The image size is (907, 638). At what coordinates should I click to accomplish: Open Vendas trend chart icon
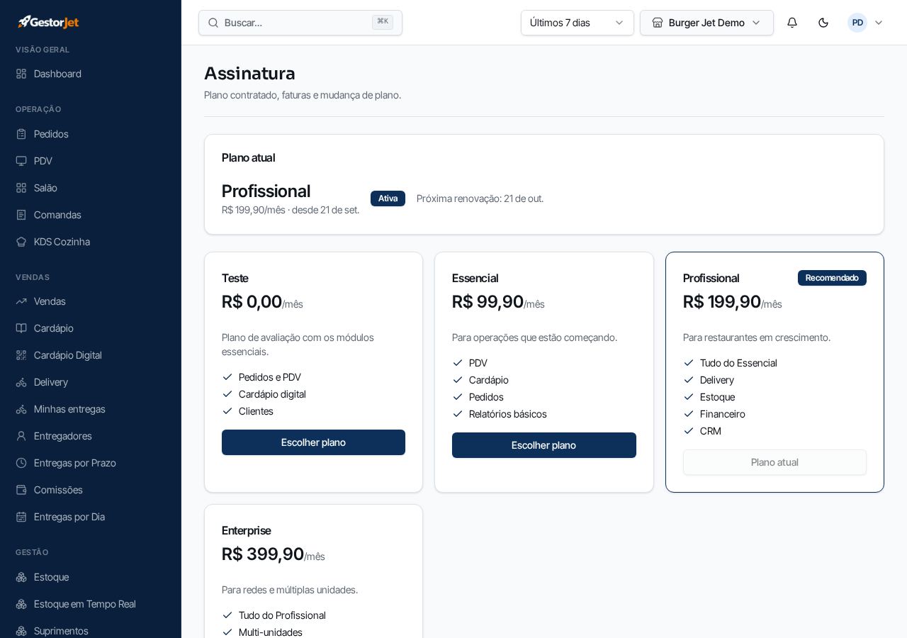pos(21,301)
